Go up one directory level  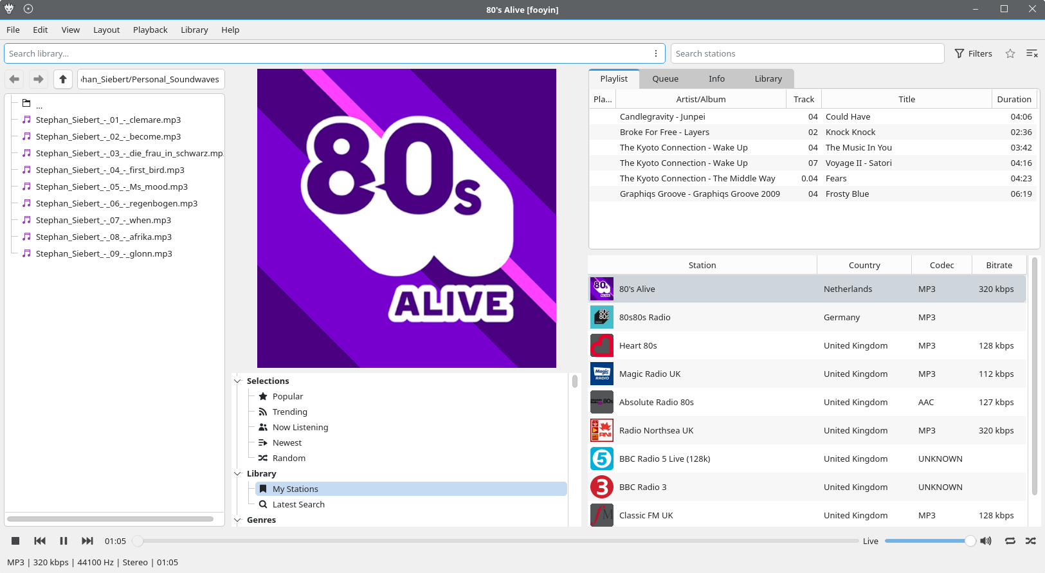pyautogui.click(x=62, y=79)
